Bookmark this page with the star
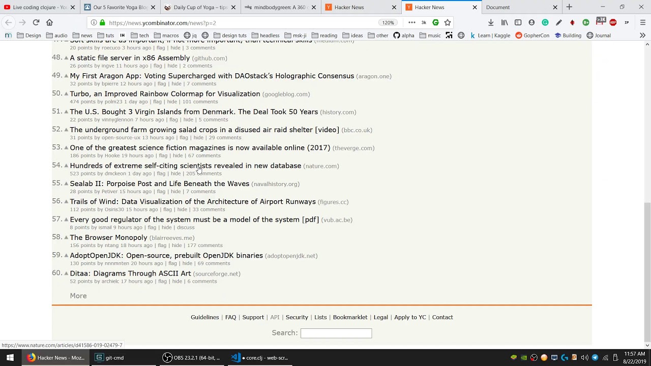 tap(448, 22)
